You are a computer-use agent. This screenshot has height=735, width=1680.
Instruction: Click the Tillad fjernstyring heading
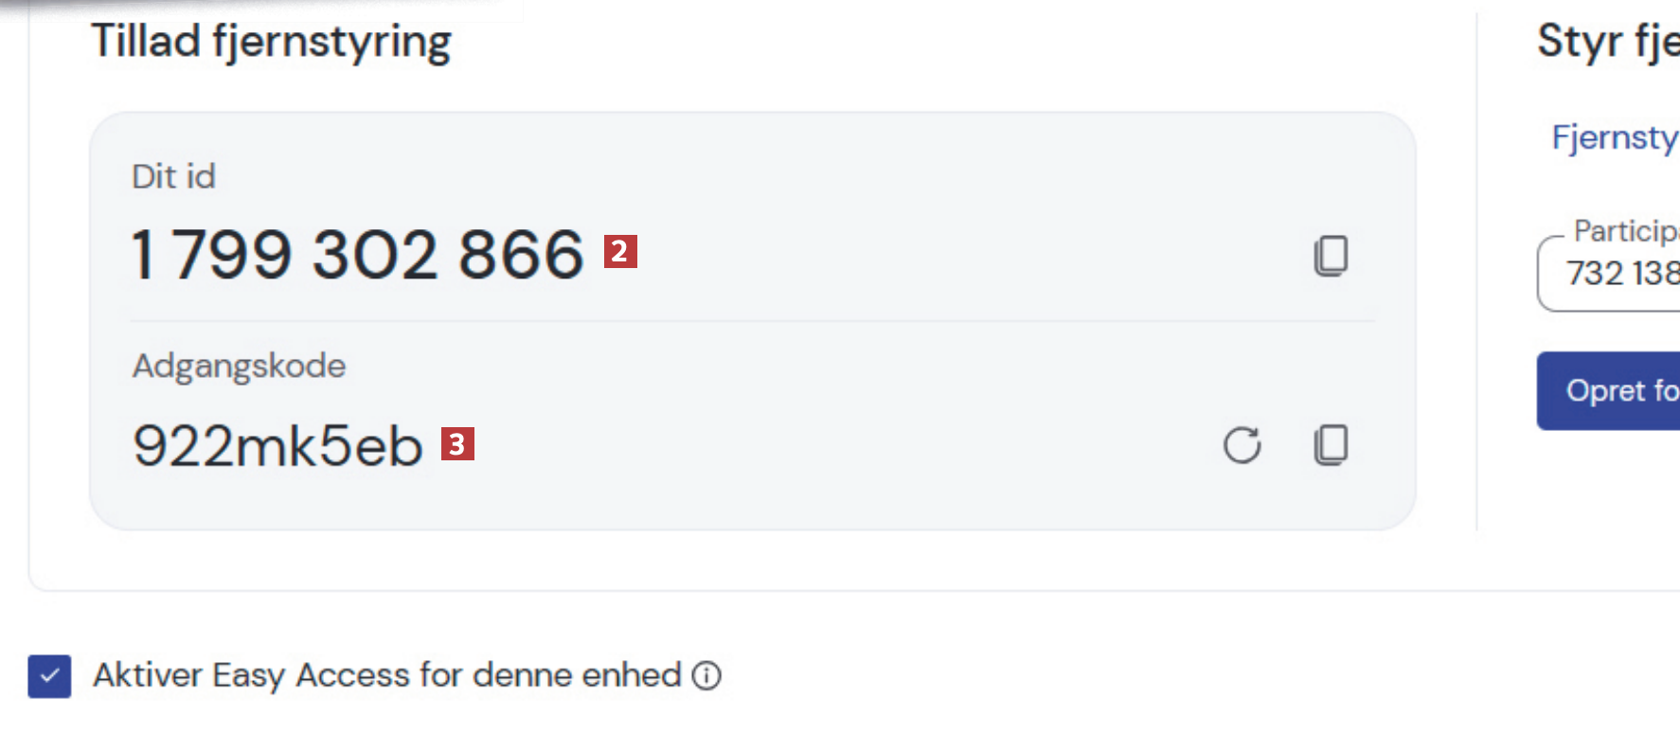point(271,43)
